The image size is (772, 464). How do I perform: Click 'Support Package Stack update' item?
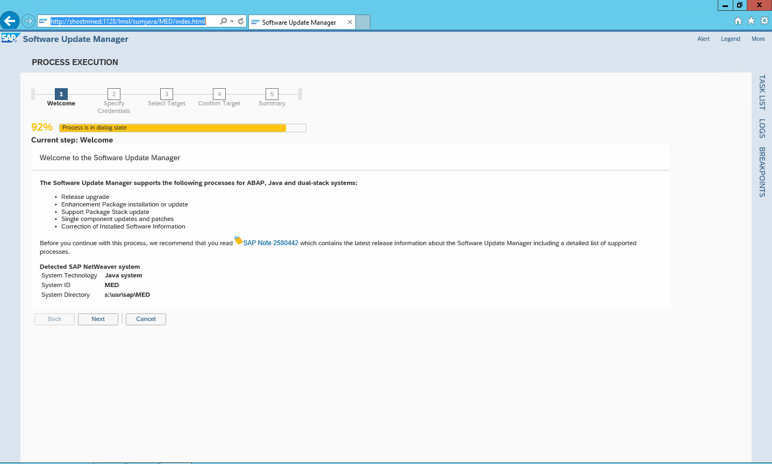point(105,212)
